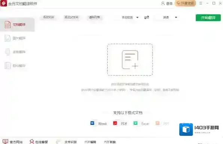
Task: Click the green 开始翻译 start translation button
Action: [x=208, y=18]
